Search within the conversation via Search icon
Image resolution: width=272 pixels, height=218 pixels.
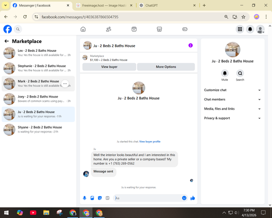coord(240,73)
